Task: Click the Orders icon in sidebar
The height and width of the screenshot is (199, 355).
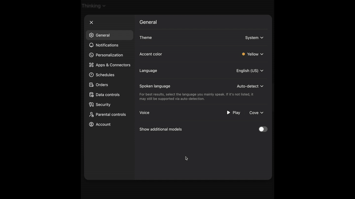Action: pos(91,85)
